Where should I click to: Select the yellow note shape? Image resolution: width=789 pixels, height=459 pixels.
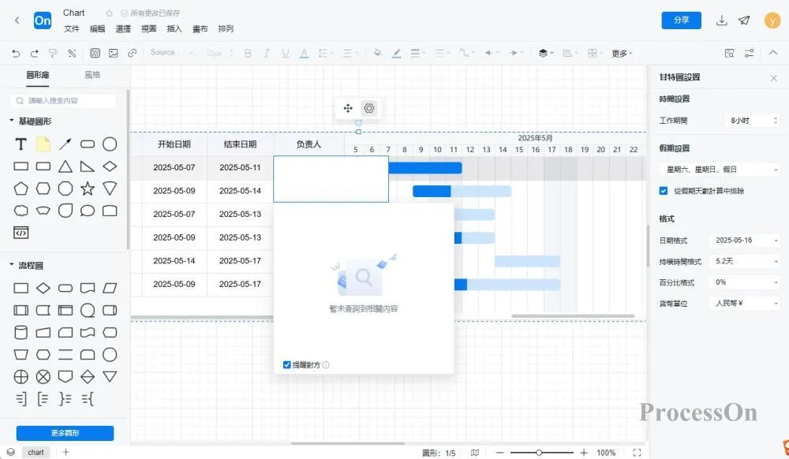43,144
